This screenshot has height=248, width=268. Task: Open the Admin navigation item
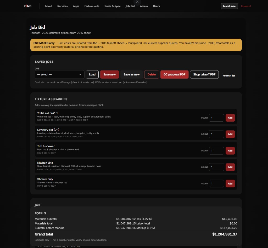click(x=144, y=6)
